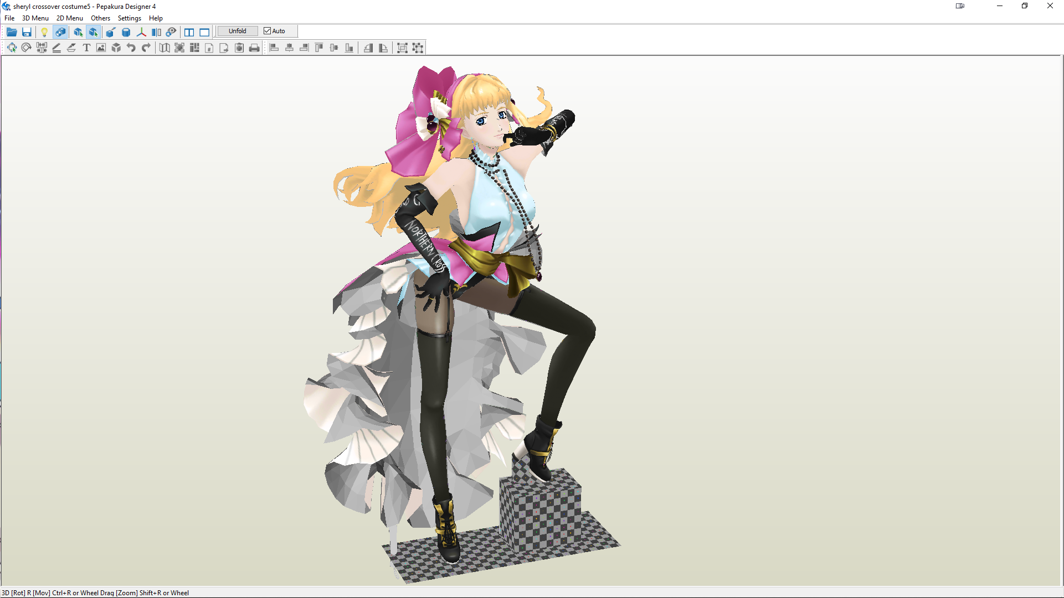Click the title bar extra icon beside minimize
Viewport: 1064px width, 598px height.
960,6
